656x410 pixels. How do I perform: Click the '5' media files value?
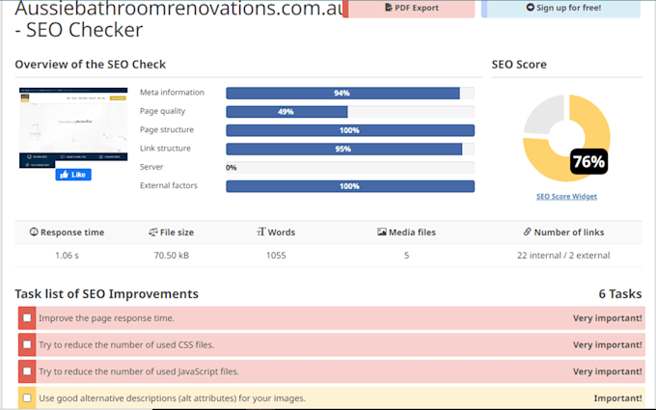tap(407, 256)
